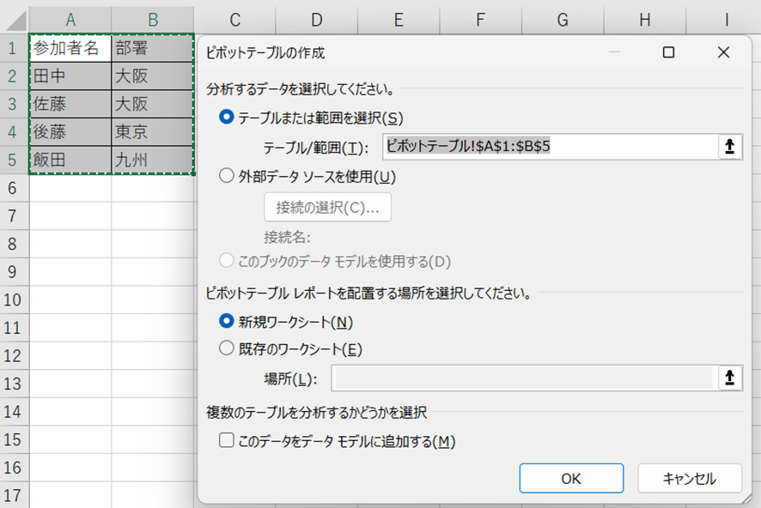Select row 1 header
761x508 pixels.
pos(14,47)
